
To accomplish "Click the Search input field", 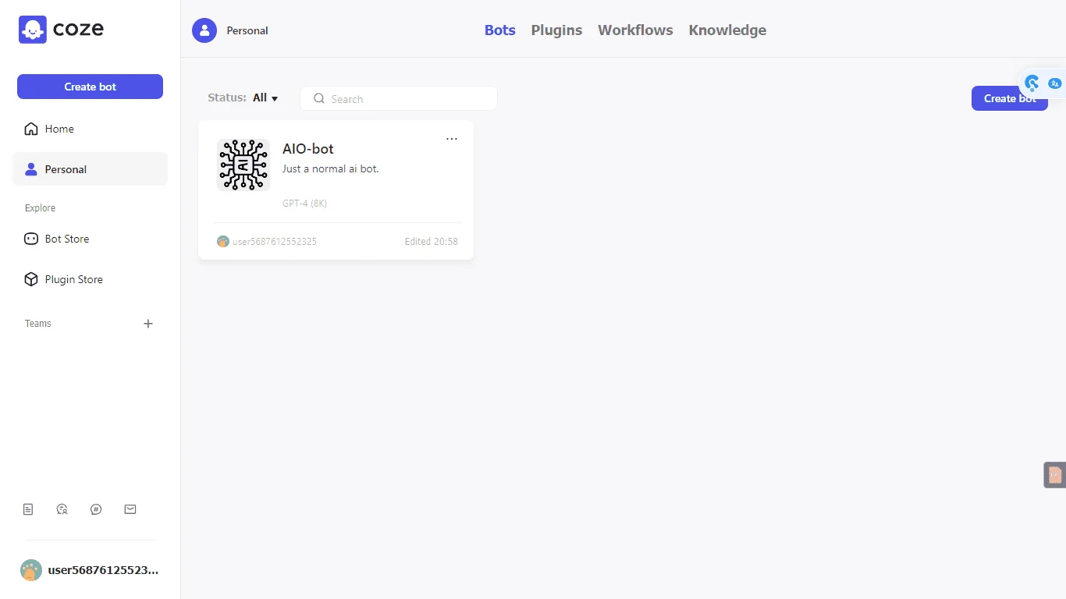I will 399,99.
